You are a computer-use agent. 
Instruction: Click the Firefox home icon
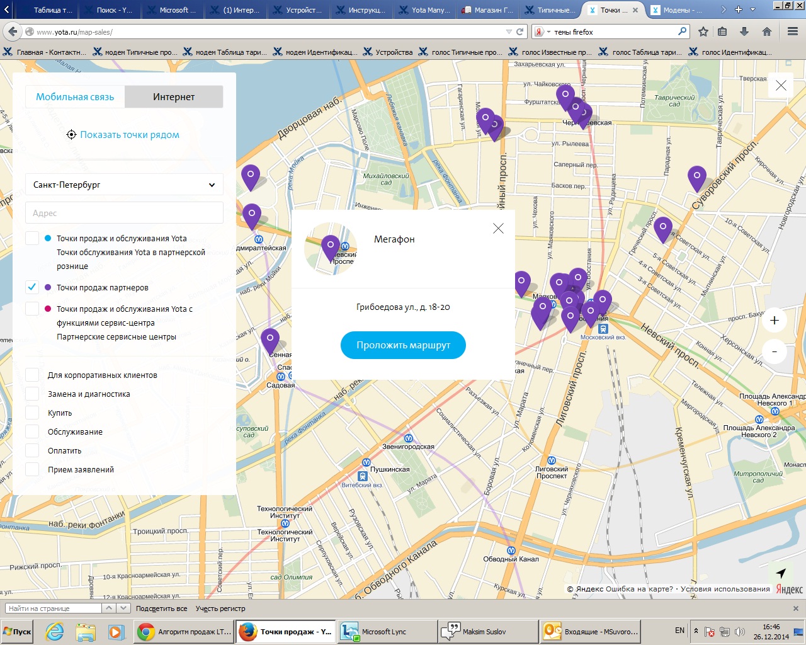(766, 31)
